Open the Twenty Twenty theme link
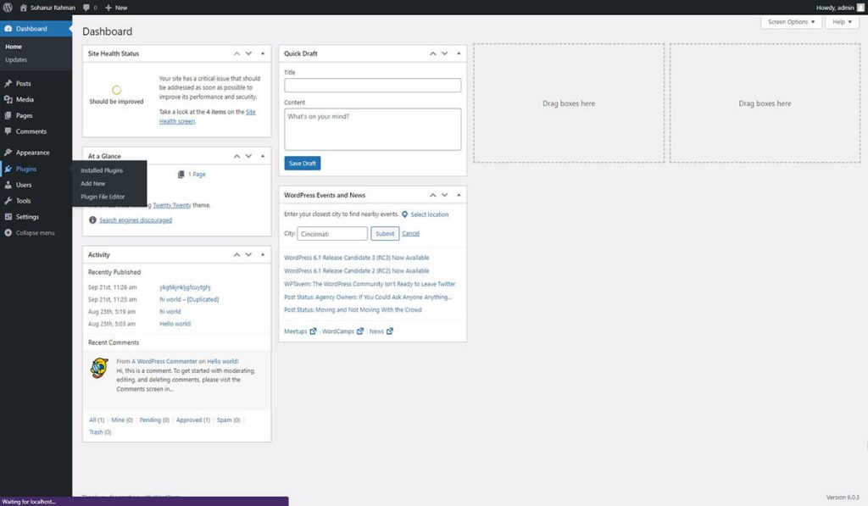Screen dimensions: 868x506 click(171, 205)
